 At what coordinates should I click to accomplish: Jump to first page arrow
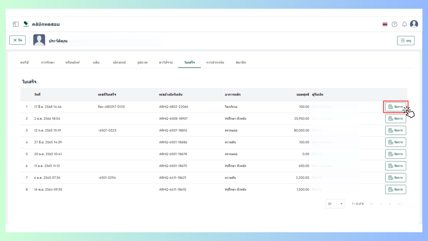click(x=372, y=204)
